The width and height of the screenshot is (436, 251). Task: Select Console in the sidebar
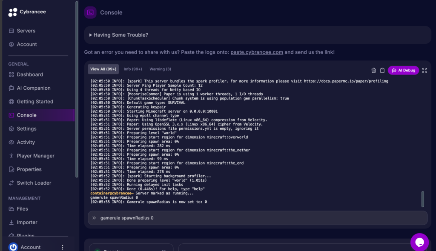(39, 115)
